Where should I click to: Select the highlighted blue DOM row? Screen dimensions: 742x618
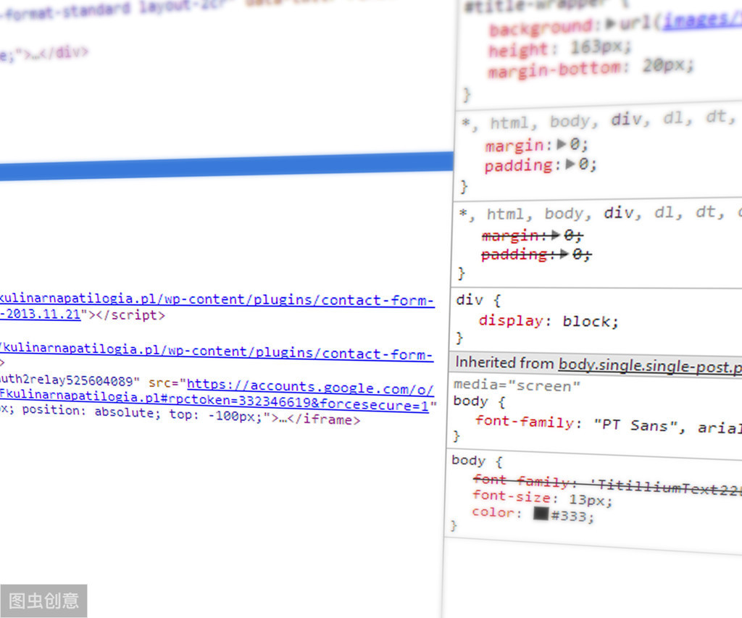click(227, 167)
